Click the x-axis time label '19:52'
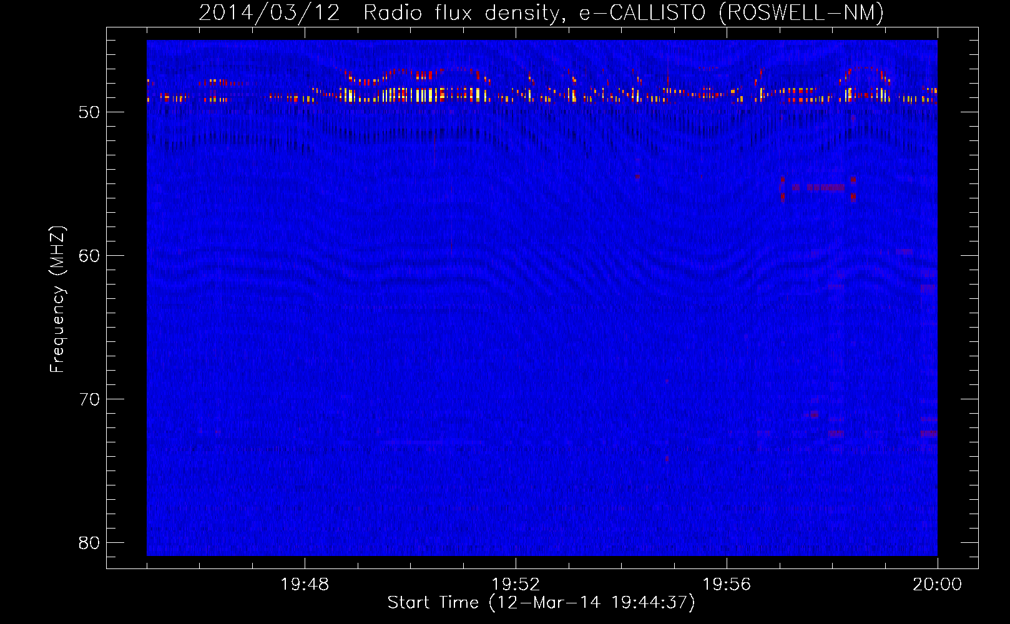1010x624 pixels. point(516,585)
